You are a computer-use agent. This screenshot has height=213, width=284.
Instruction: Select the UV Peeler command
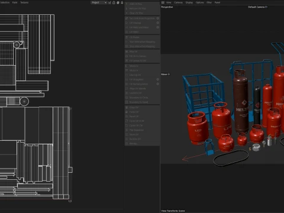click(142, 37)
